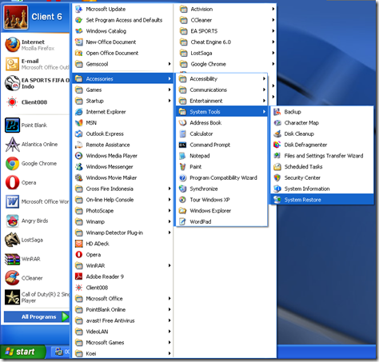379x362 pixels.
Task: Open the EA SPORTS programs folder
Action: (226, 31)
